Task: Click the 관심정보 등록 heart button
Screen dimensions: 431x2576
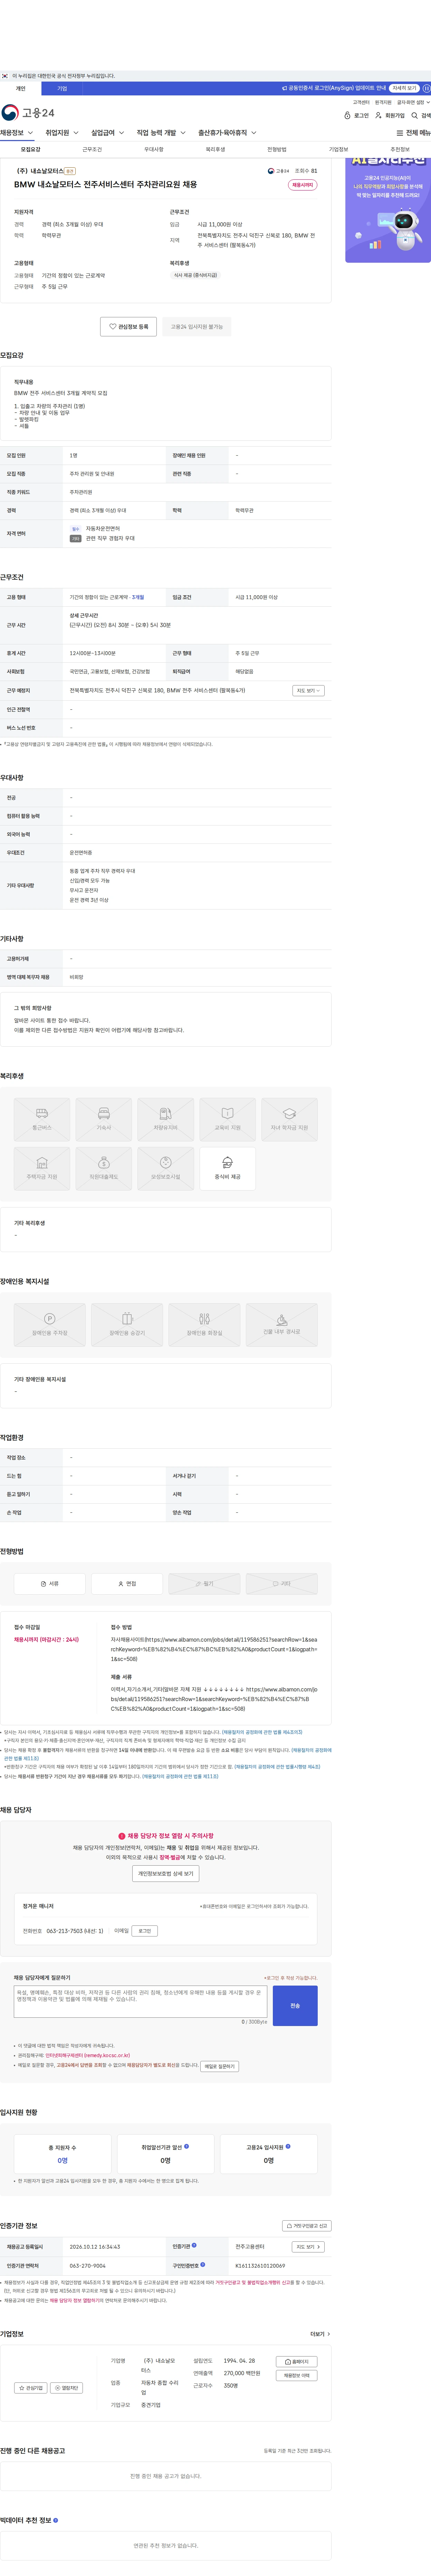Action: [129, 326]
